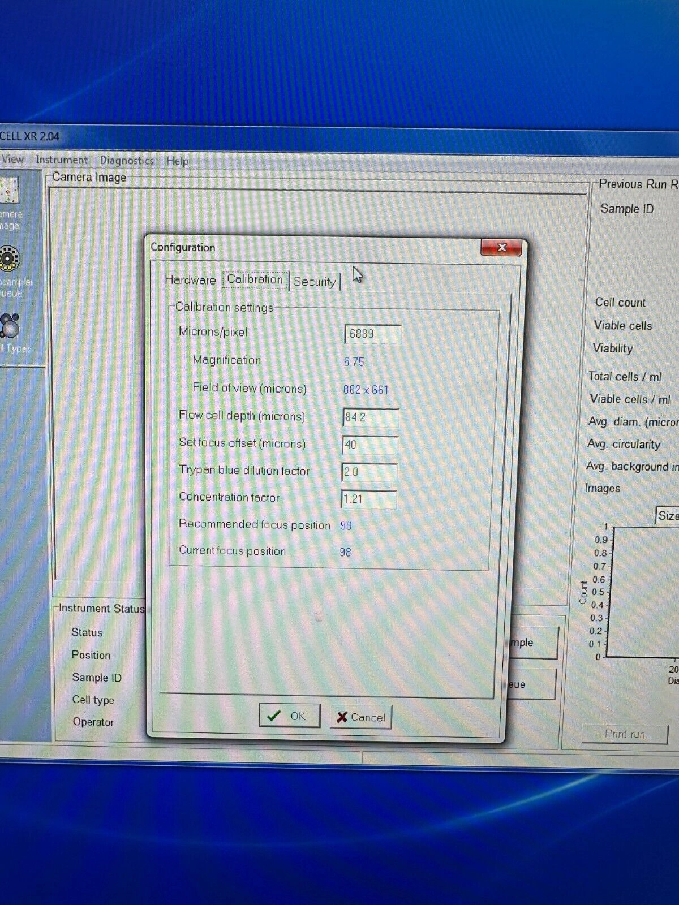Screen dimensions: 679x905
Task: Switch to the Hardware tab
Action: (190, 280)
